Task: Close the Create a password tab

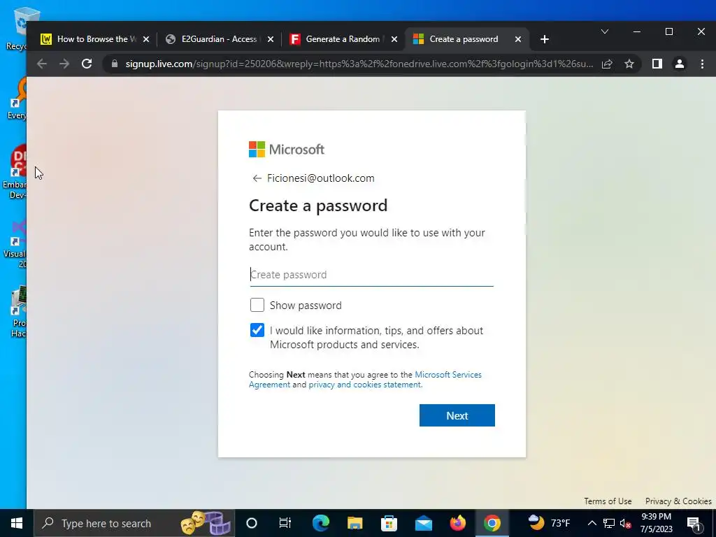Action: click(518, 39)
